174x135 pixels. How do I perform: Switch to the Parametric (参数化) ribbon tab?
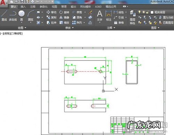tap(43, 7)
